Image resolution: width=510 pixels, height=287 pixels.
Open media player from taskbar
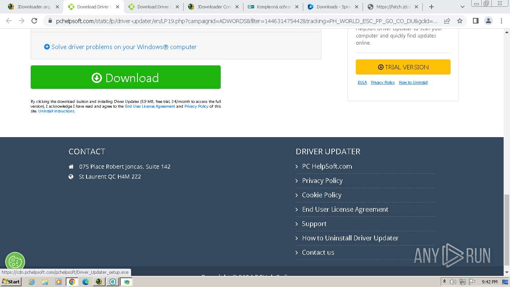point(59,282)
